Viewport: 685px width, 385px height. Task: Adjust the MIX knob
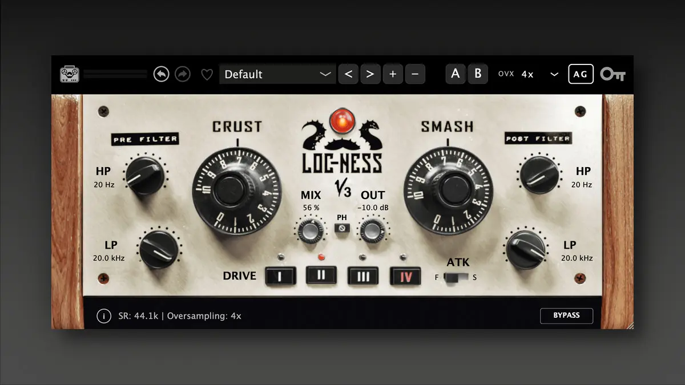click(310, 230)
